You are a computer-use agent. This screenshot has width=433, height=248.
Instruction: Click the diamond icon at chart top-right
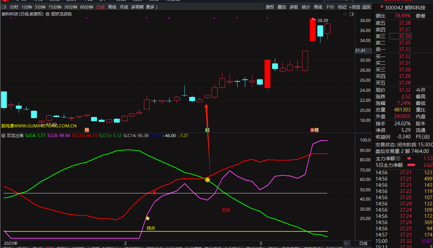(345, 14)
